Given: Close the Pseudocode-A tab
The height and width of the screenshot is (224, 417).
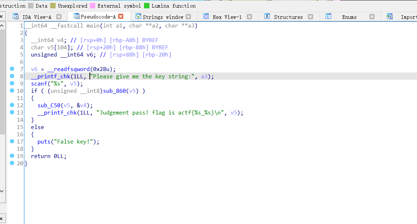Looking at the screenshot, I should 121,17.
